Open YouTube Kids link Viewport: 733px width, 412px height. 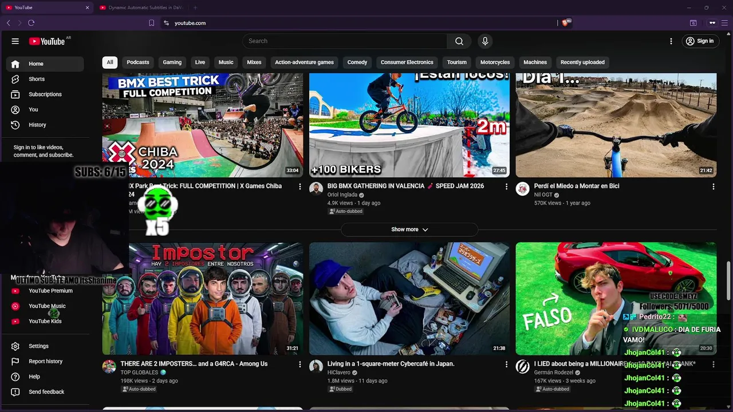pyautogui.click(x=45, y=322)
